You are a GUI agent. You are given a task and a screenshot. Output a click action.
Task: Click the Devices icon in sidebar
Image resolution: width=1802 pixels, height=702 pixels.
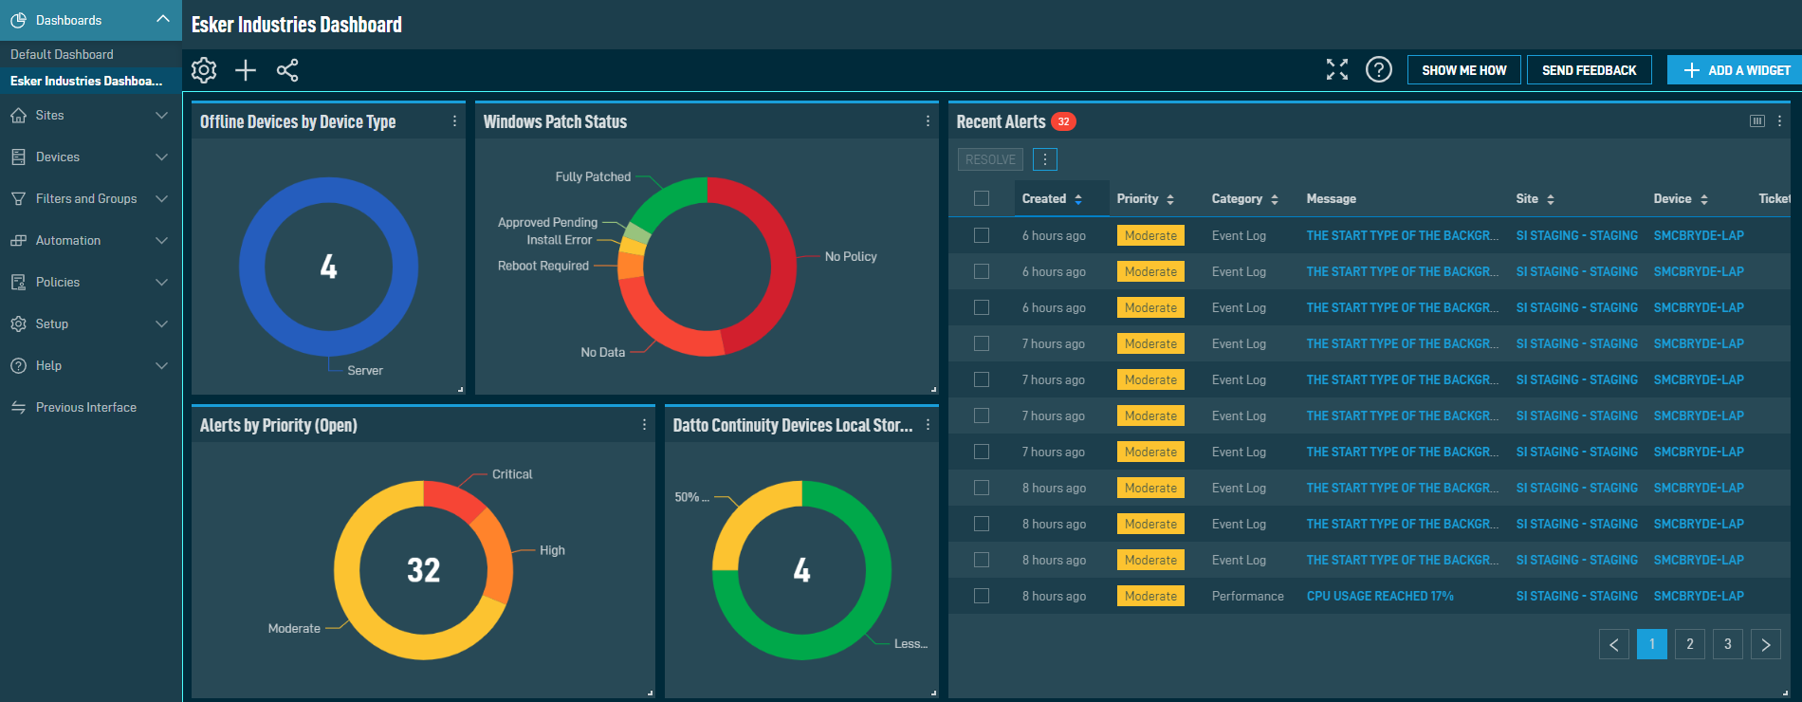point(18,157)
